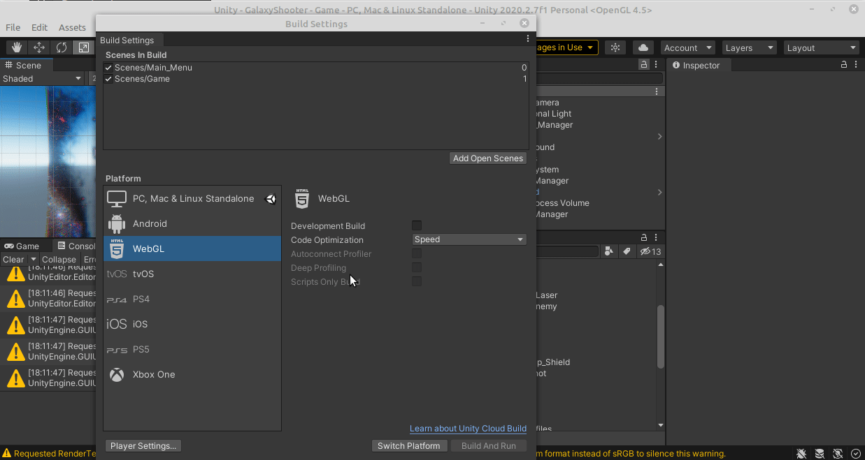Click the Clear button in Console
Image resolution: width=865 pixels, height=460 pixels.
pos(14,259)
